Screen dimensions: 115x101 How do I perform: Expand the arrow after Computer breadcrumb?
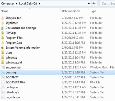pyautogui.click(x=17, y=4)
